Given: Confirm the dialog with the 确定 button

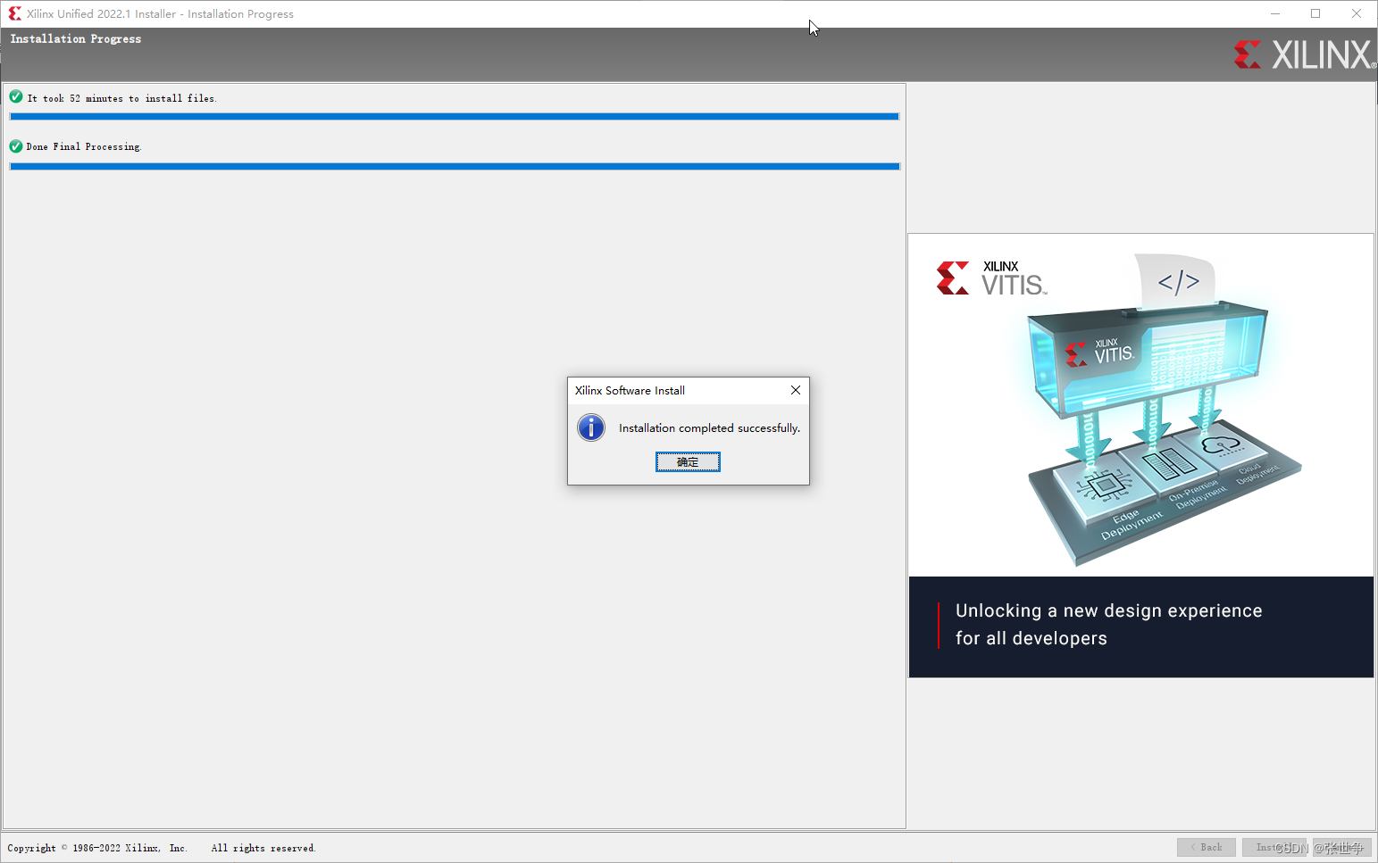Looking at the screenshot, I should tap(688, 461).
